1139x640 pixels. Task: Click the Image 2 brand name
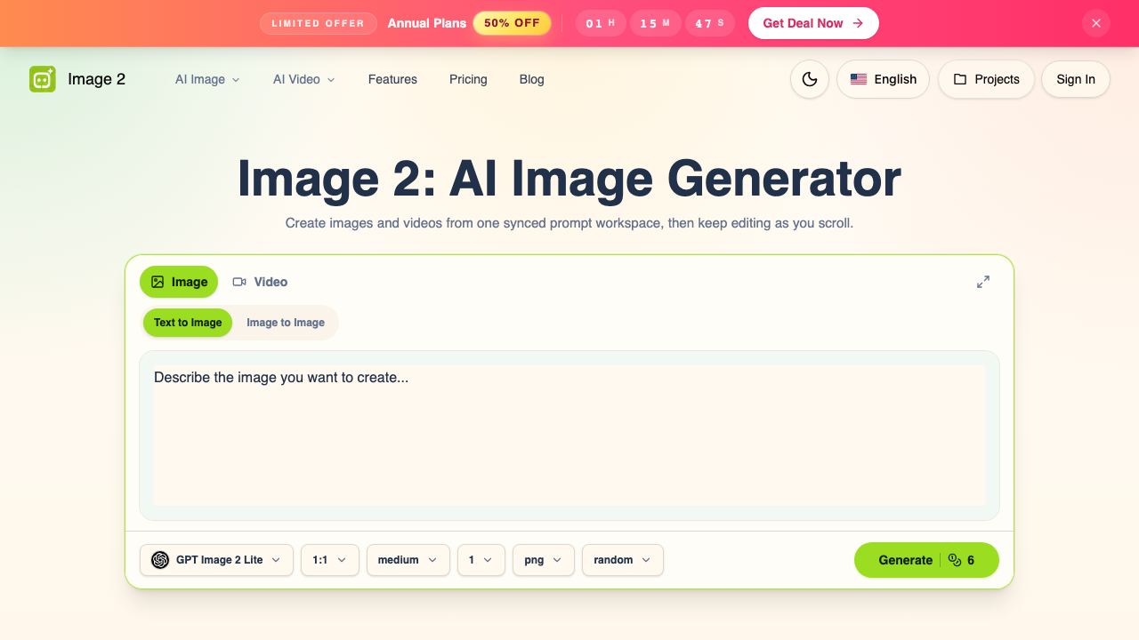click(97, 79)
